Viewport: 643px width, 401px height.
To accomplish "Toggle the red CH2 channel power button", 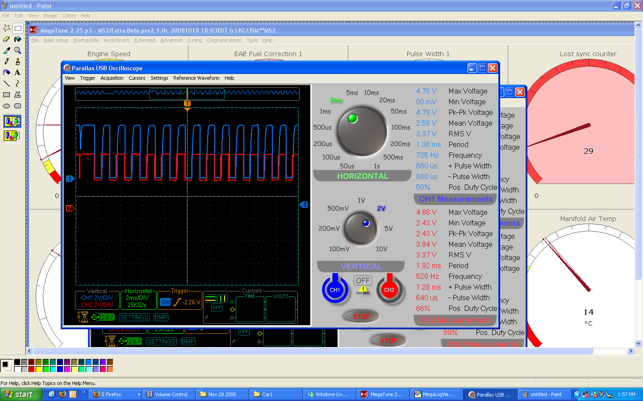I will click(x=389, y=289).
